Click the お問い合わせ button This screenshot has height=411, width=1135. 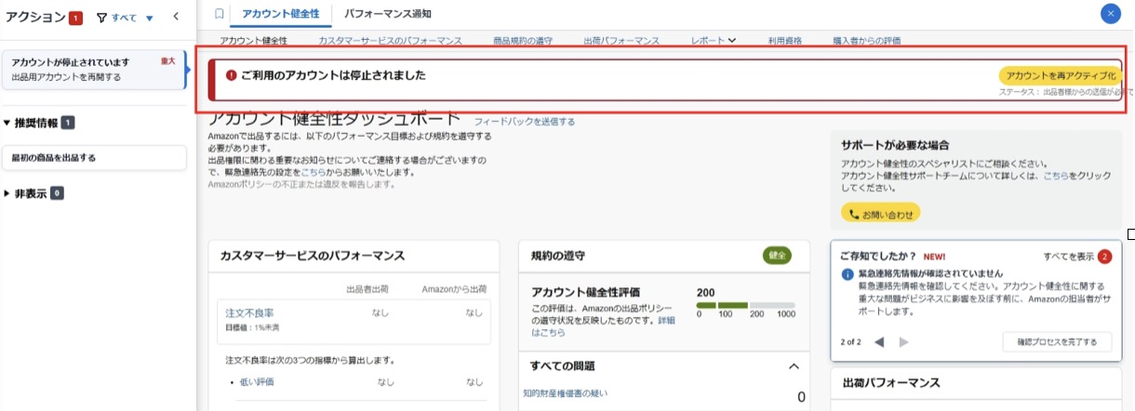[x=880, y=213]
